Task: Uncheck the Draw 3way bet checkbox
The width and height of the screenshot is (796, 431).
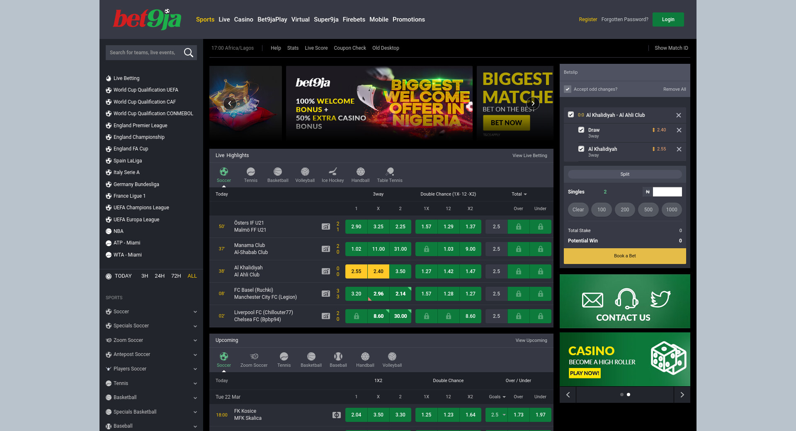Action: (581, 130)
